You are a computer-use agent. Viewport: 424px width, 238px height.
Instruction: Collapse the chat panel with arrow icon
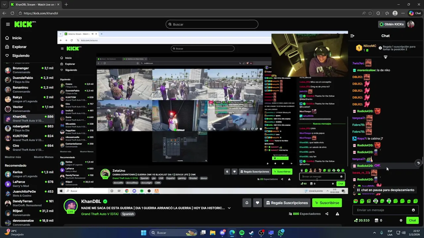tap(352, 36)
